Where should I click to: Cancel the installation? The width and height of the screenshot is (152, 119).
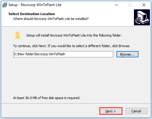point(136,111)
